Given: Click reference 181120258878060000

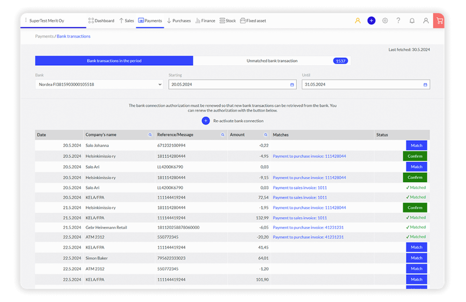Looking at the screenshot, I should coord(178,227).
